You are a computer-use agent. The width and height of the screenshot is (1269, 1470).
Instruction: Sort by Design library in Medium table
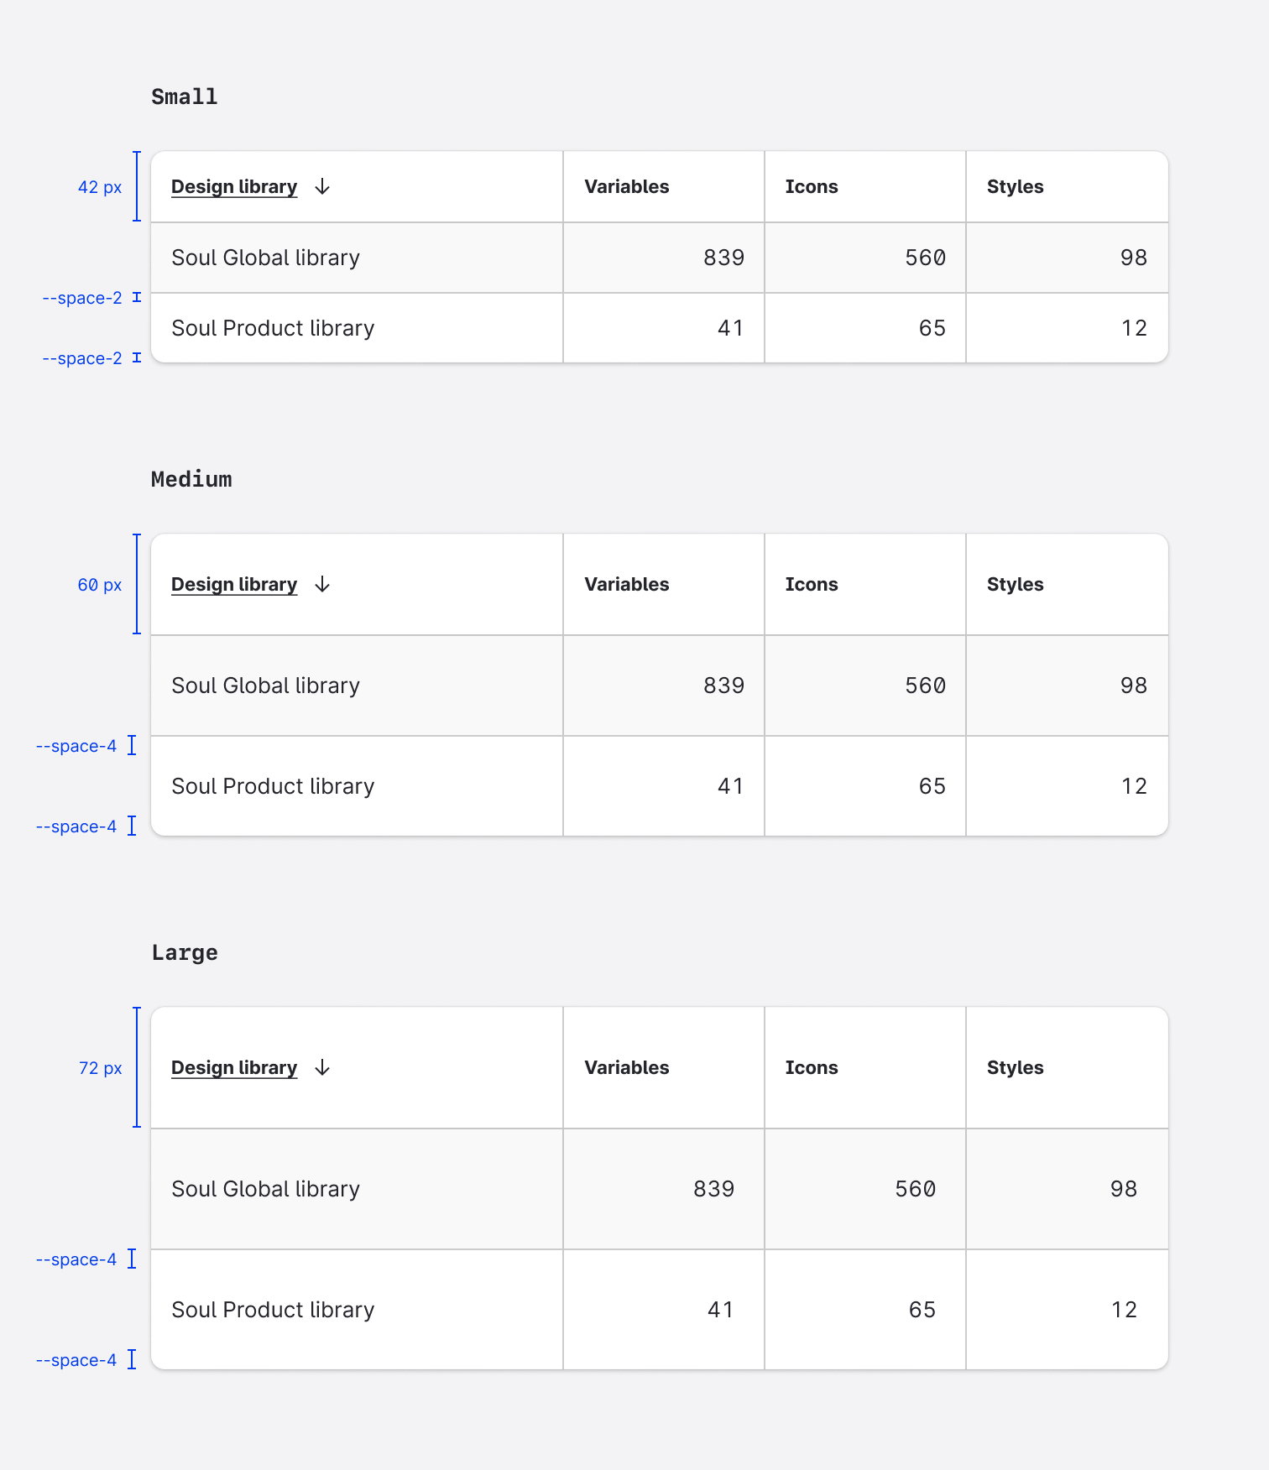coord(234,585)
